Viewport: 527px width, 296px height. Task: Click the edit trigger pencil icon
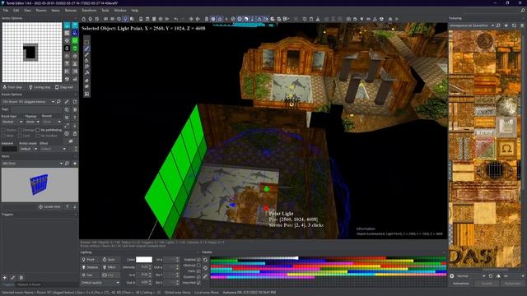pos(13,278)
